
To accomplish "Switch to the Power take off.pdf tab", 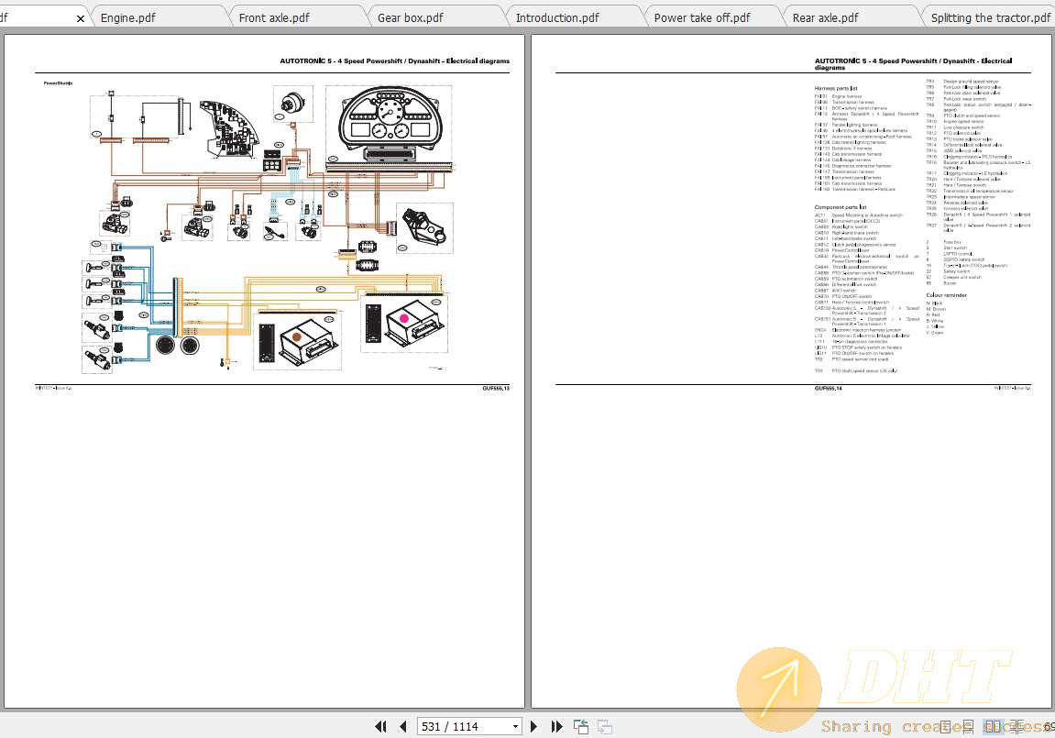I will [701, 17].
